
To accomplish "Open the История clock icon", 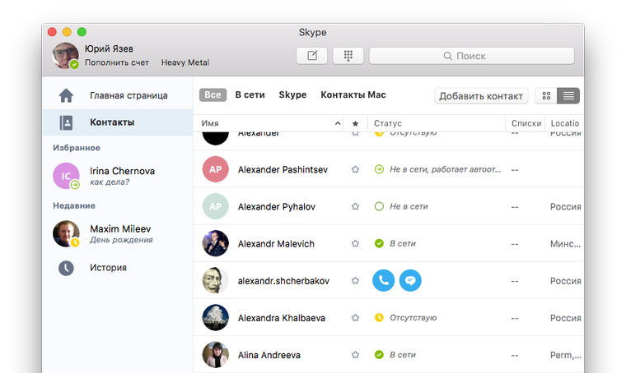I will (x=66, y=268).
